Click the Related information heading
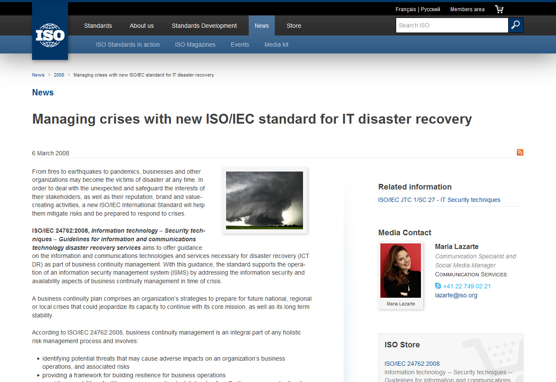Screen dimensions: 556x382 (x=415, y=187)
